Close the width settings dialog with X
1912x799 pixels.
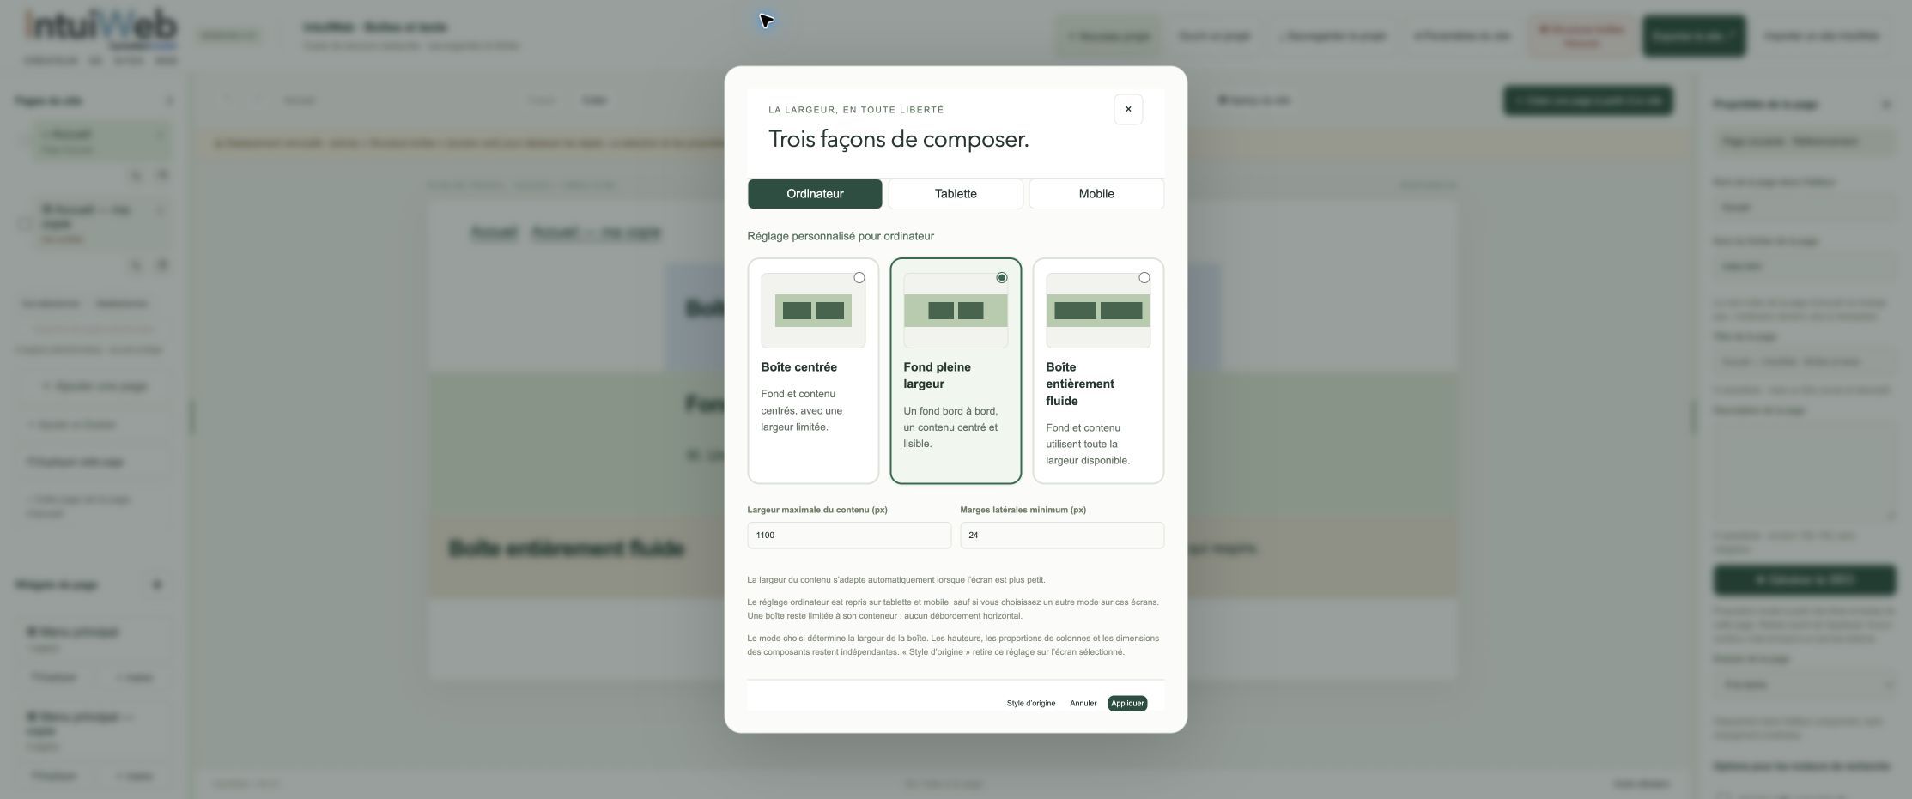[x=1128, y=109]
